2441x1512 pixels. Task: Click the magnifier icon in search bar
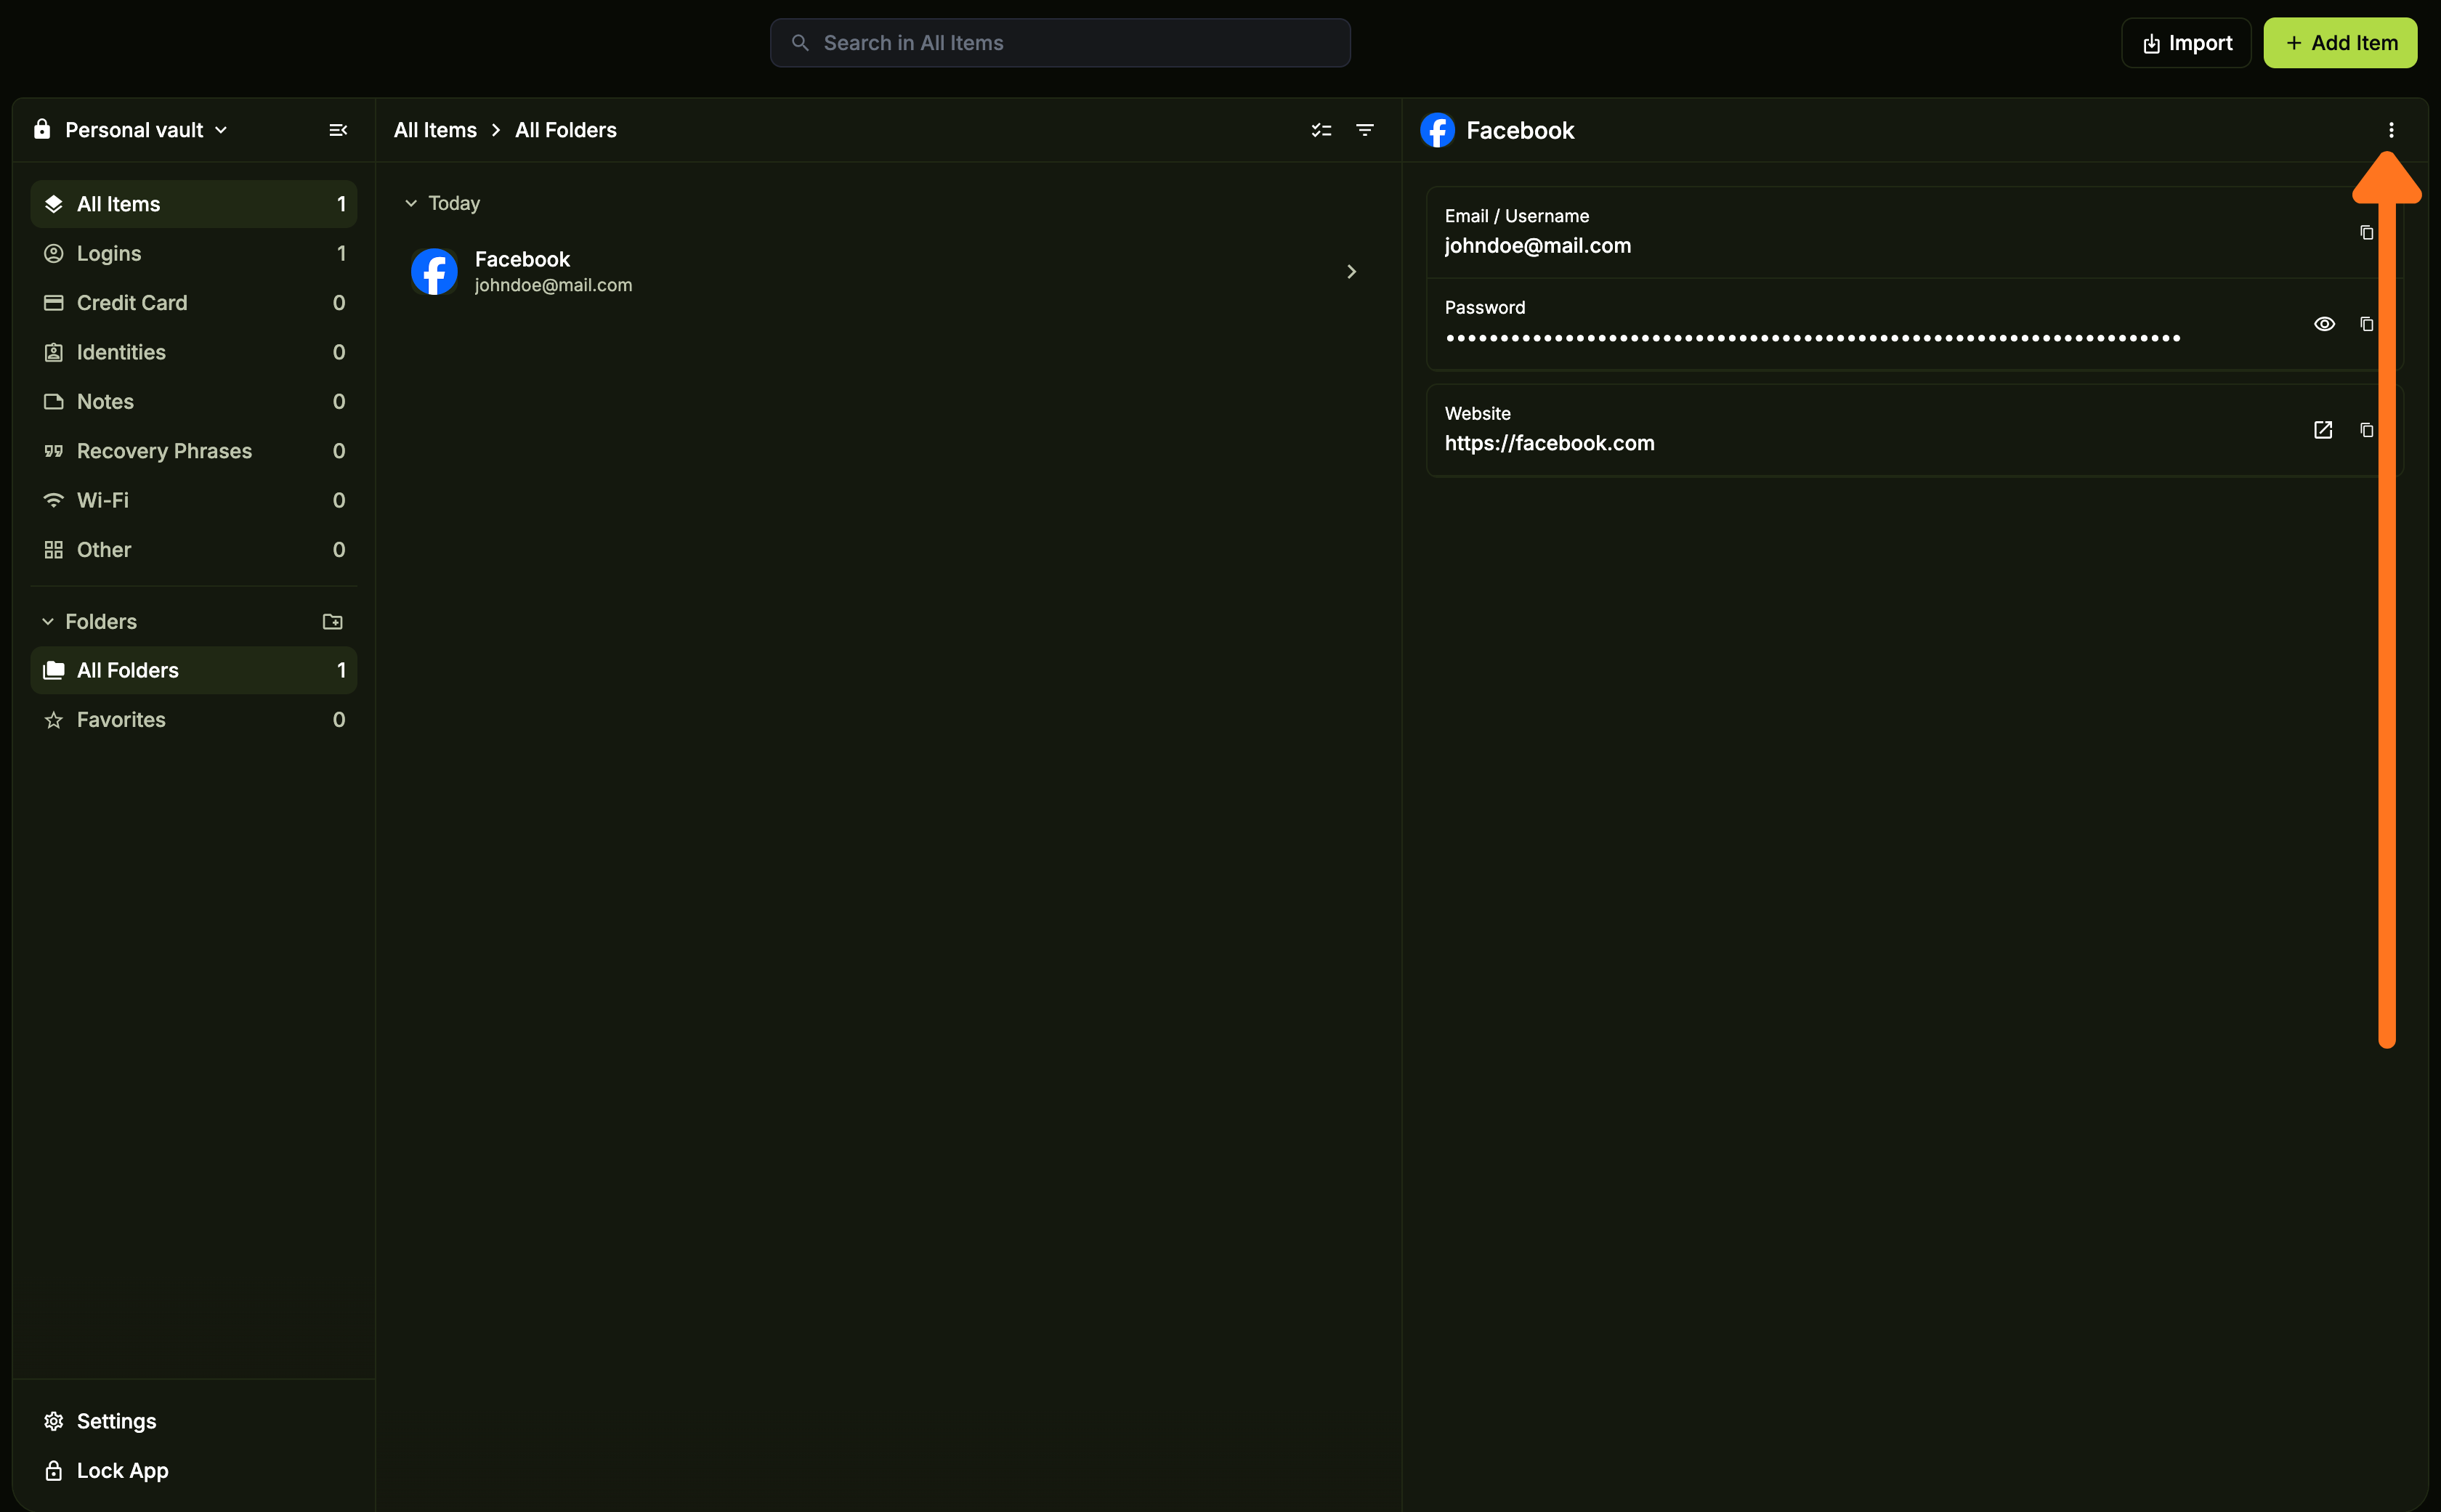(x=801, y=42)
